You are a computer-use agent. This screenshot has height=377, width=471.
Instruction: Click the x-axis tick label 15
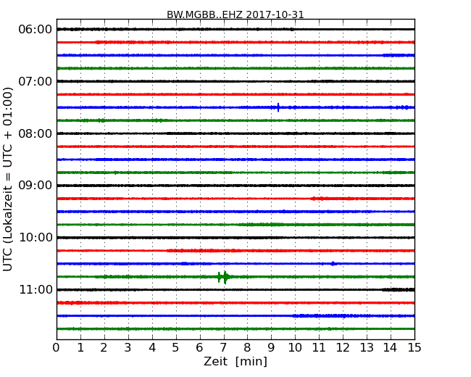(414, 348)
